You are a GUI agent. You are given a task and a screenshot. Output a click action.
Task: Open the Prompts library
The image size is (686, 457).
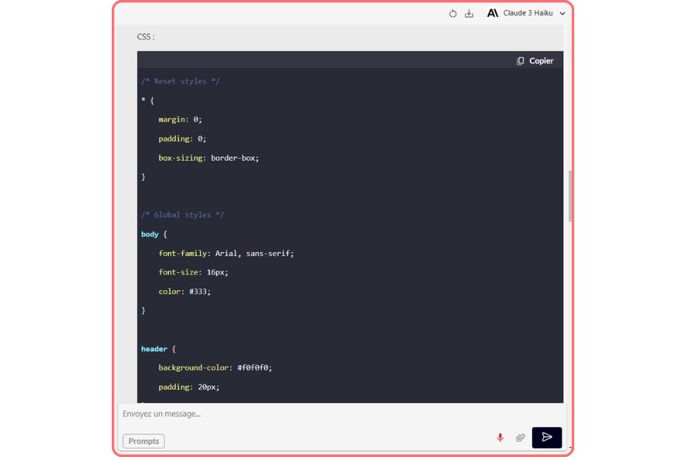coord(143,440)
